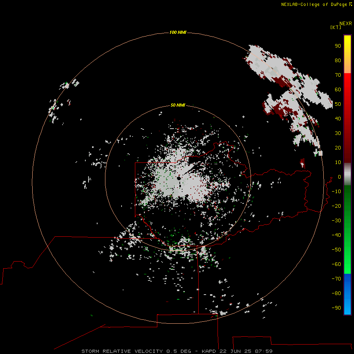The image size is (354, 354).
Task: Click the -90 value on velocity scale
Action: [336, 308]
